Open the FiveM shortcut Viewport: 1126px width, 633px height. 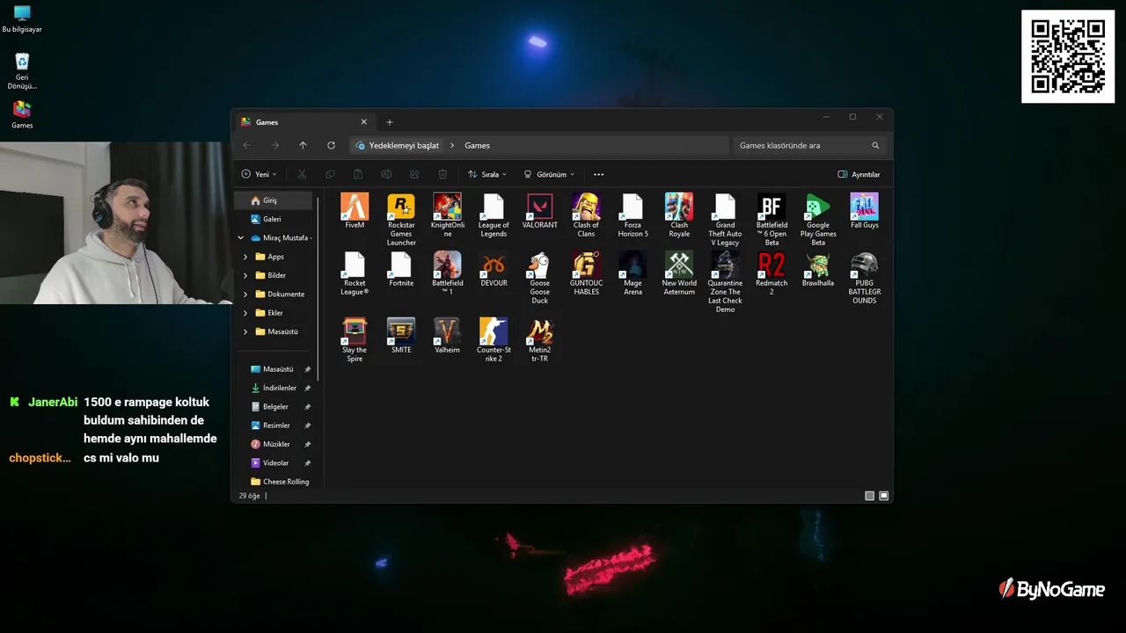355,211
